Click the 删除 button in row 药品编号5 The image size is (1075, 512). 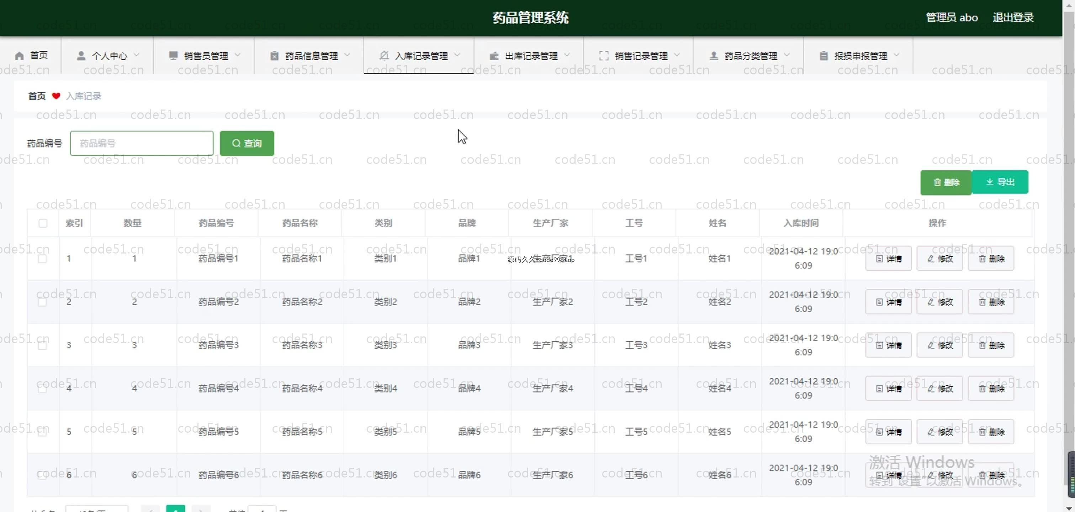(x=991, y=431)
